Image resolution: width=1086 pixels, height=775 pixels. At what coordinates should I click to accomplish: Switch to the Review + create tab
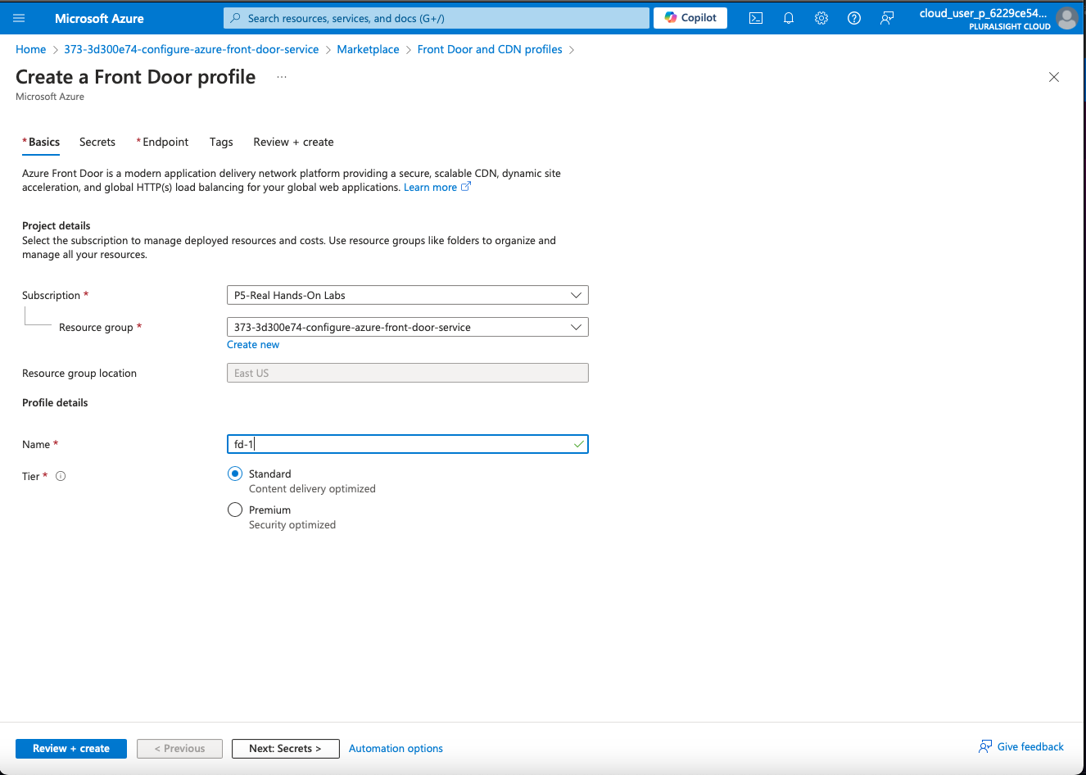[293, 142]
